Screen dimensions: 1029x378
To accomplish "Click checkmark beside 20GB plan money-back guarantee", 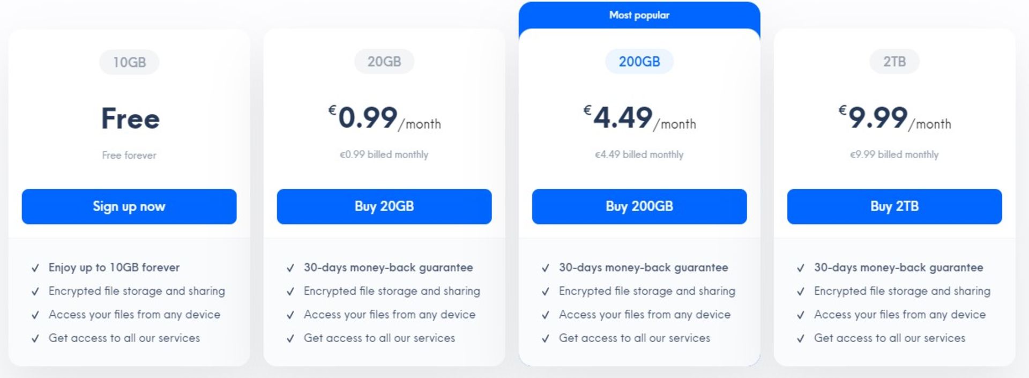I will pos(290,268).
